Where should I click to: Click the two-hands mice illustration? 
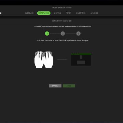point(44,60)
